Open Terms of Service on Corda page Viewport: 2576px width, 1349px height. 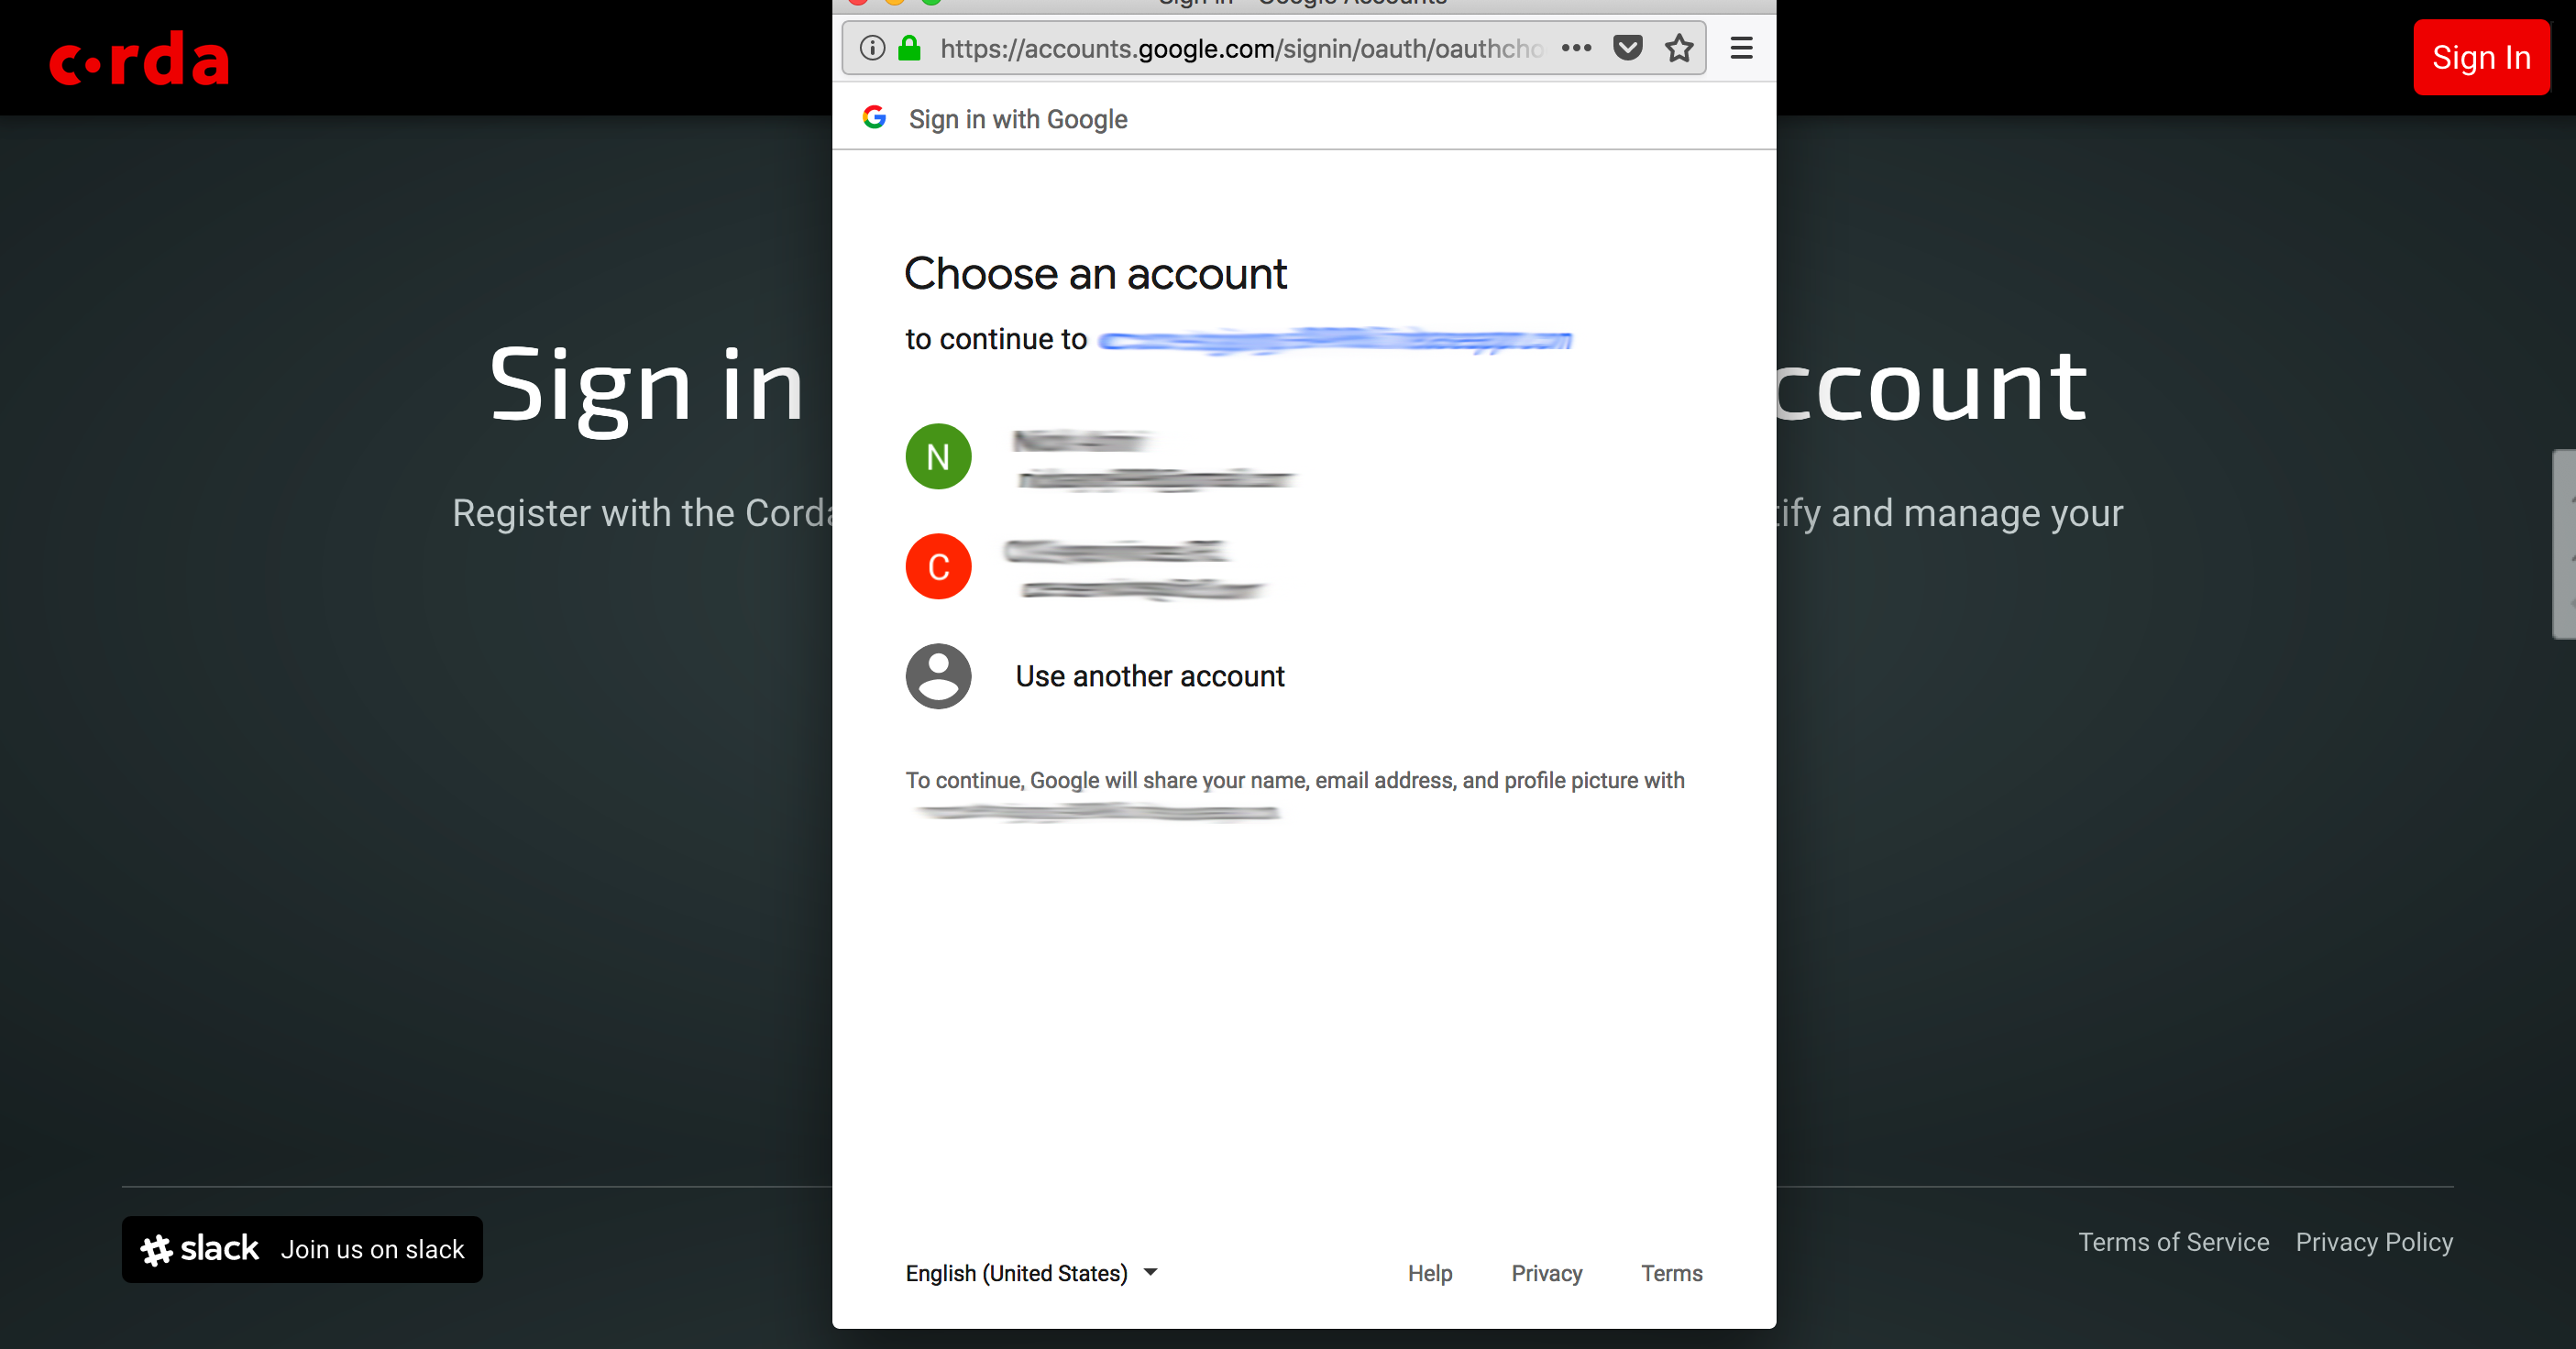[x=2174, y=1242]
